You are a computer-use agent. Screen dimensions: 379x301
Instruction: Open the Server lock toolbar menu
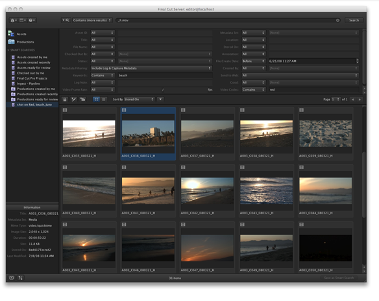click(x=13, y=20)
